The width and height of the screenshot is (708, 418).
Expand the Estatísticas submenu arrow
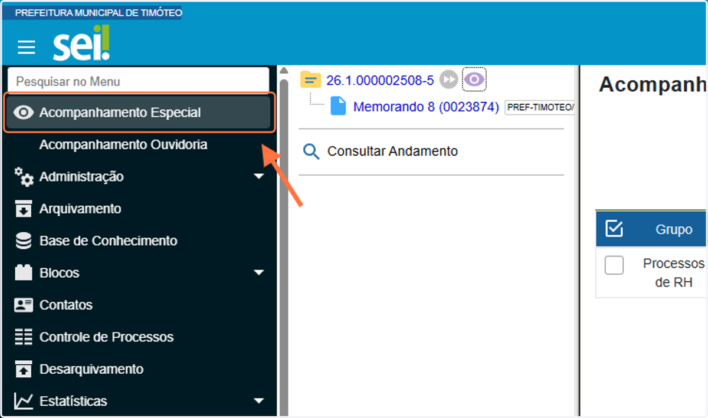258,401
